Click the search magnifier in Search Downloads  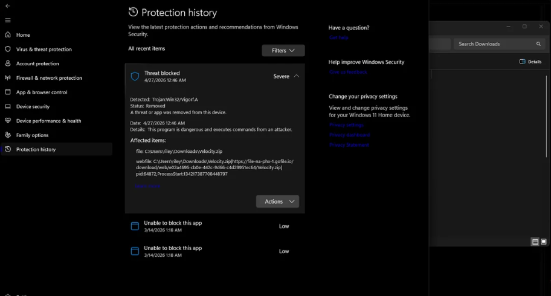pyautogui.click(x=538, y=44)
